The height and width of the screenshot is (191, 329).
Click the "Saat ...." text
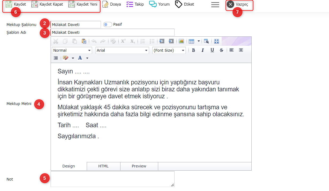96,125
